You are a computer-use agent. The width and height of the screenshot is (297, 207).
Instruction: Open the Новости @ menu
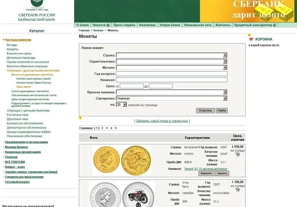pos(101,25)
